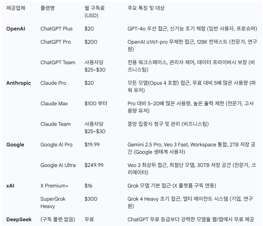Screen dimensions: 263x226
Task: Click the Google AI Pro plan name
Action: tap(56, 145)
